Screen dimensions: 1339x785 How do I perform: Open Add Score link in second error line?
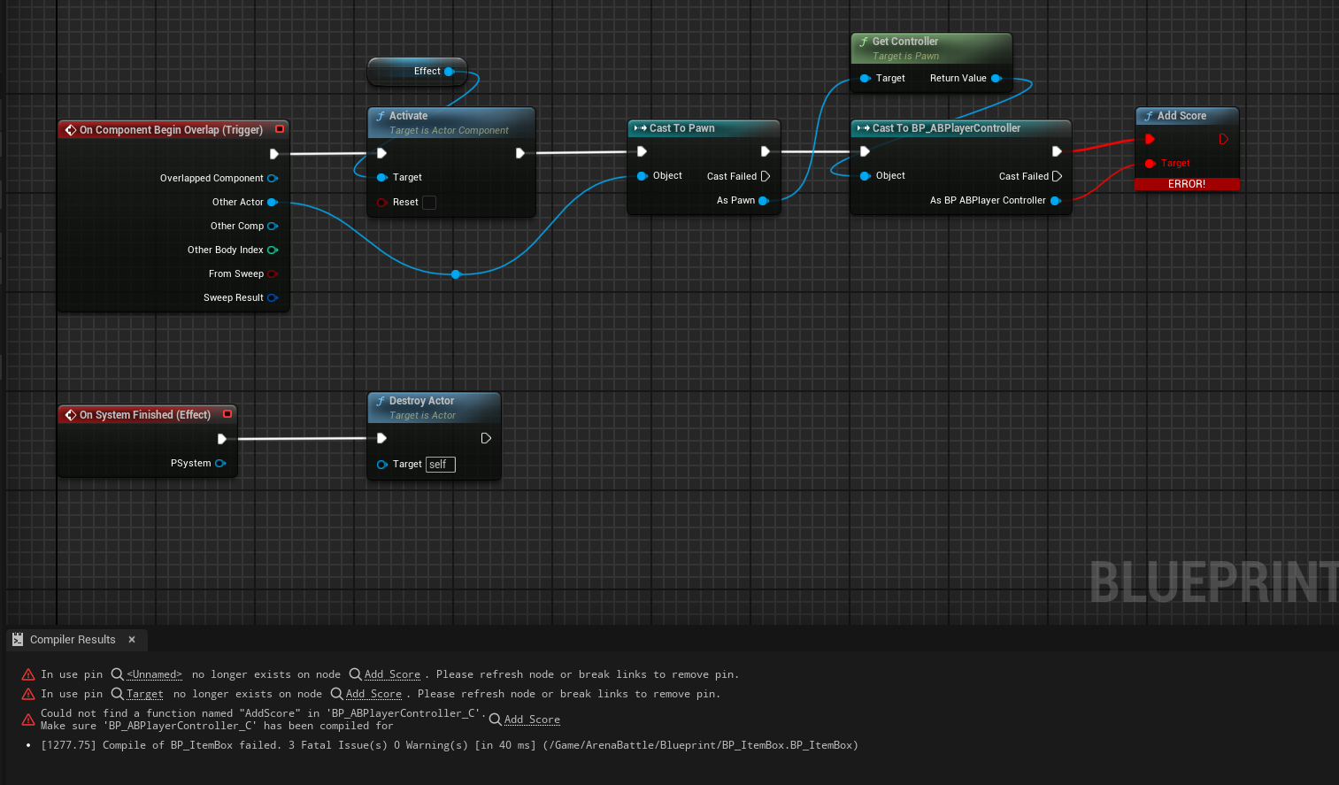[373, 694]
